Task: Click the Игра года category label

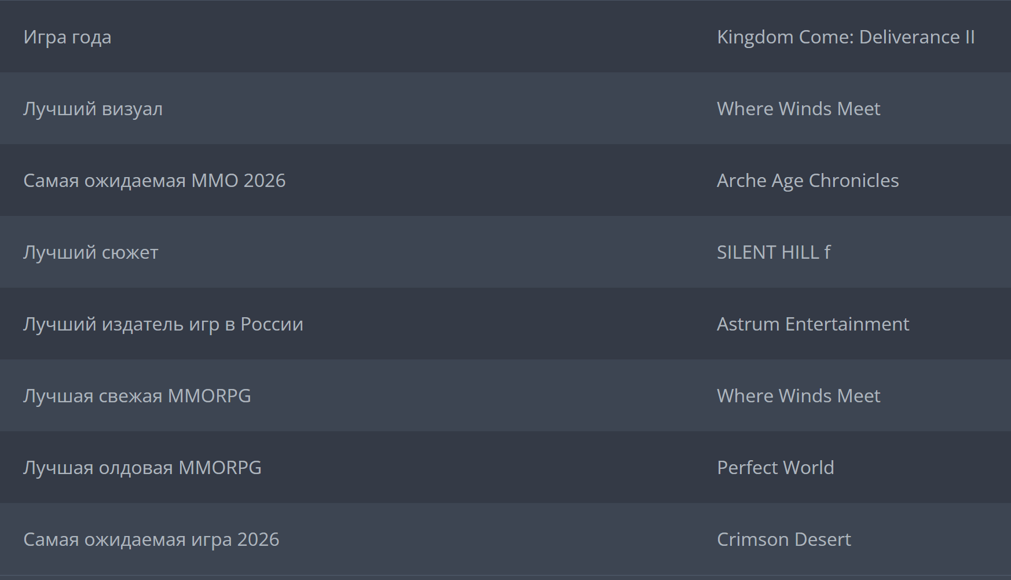Action: coord(67,37)
